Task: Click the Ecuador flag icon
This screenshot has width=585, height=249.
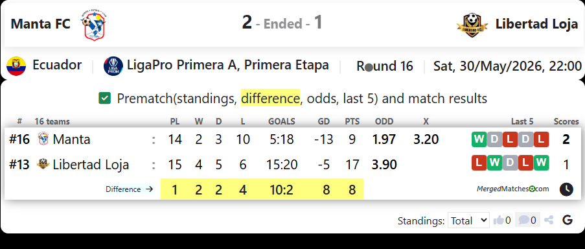Action: pos(16,66)
